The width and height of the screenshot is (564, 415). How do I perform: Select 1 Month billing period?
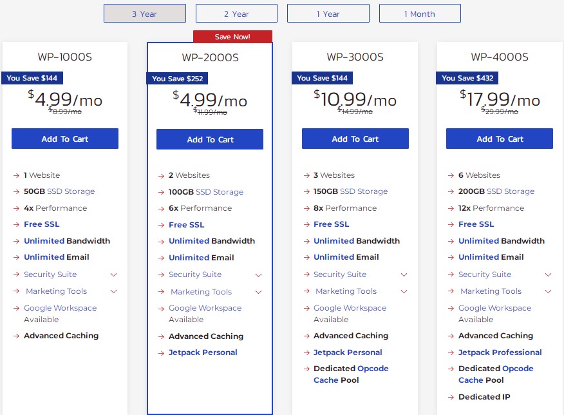point(420,14)
